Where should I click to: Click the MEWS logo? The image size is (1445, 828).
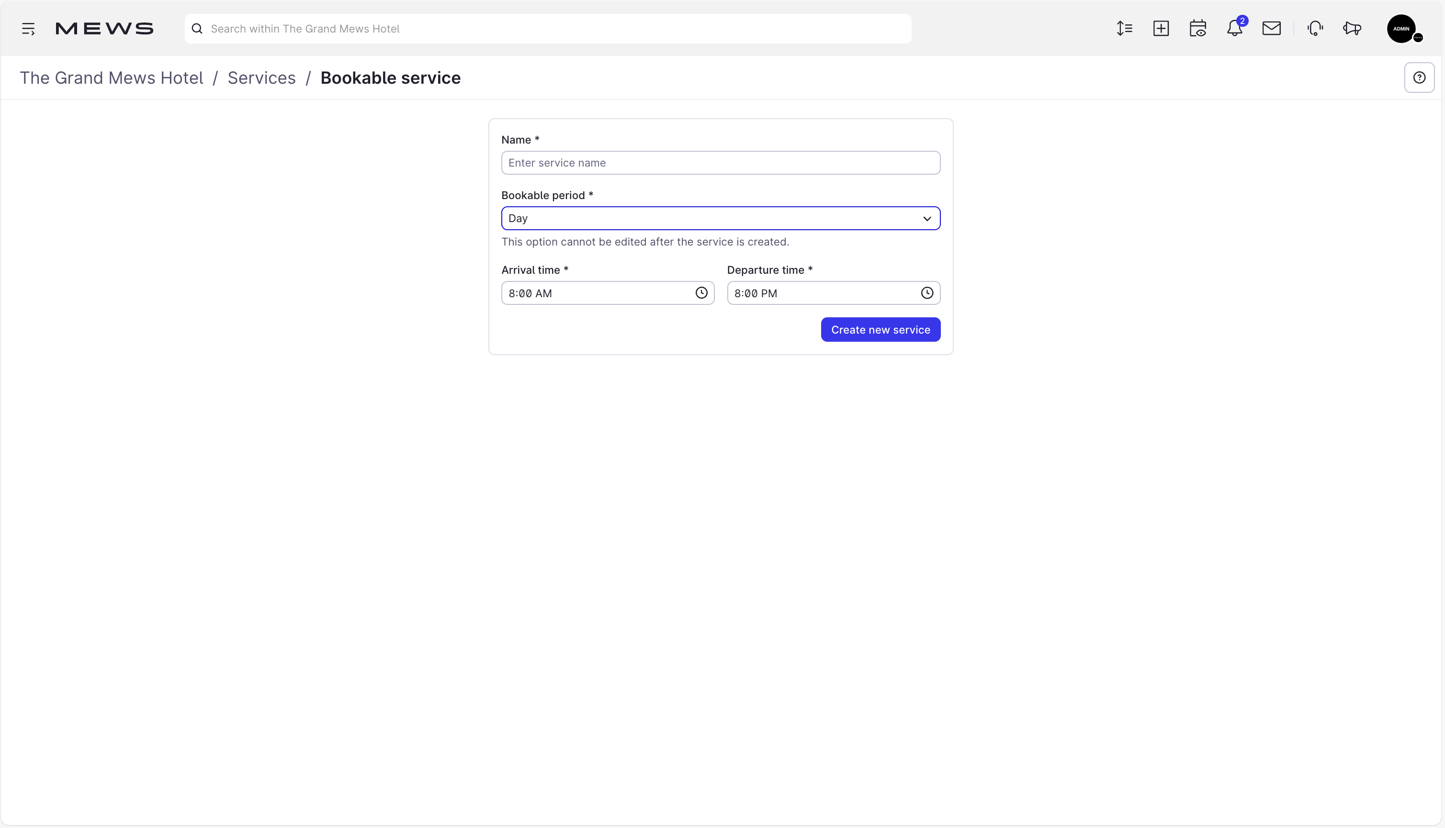(104, 28)
